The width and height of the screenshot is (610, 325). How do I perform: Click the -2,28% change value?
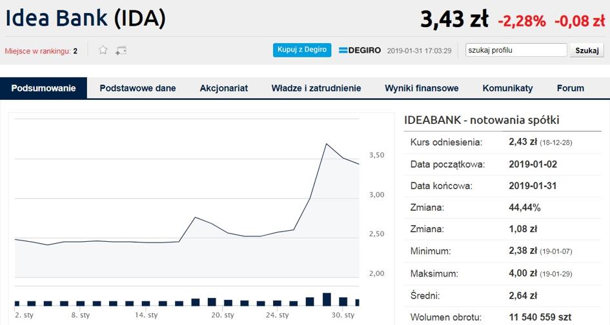(x=522, y=21)
